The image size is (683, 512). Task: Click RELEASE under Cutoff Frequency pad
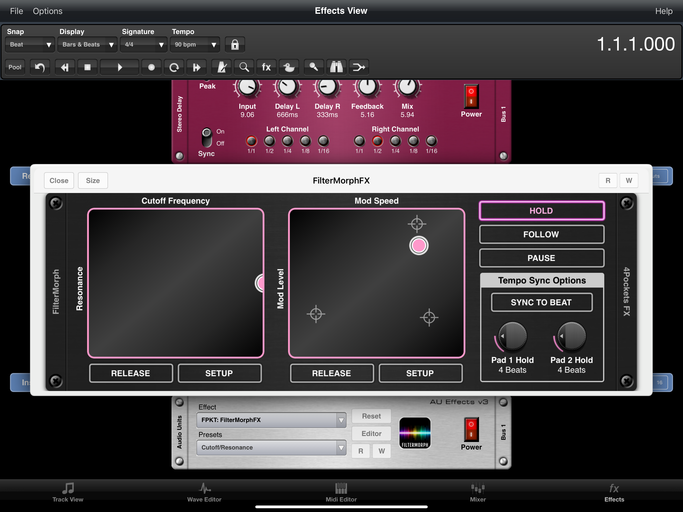pos(131,373)
